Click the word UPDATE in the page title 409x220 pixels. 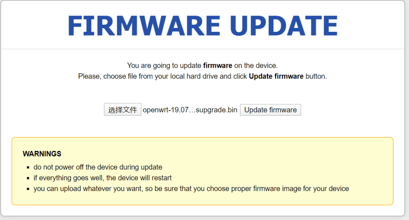[284, 26]
